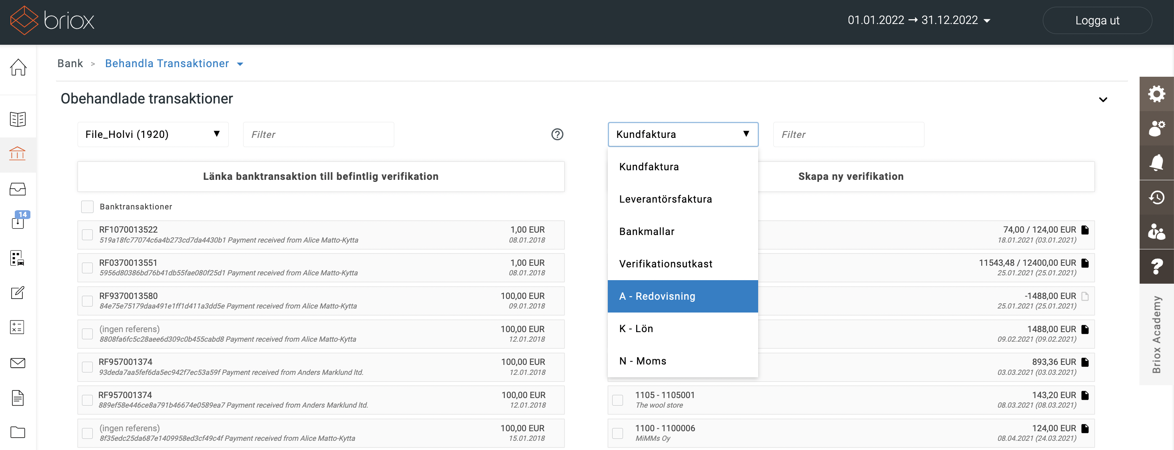Check the Banktransaktioner select-all checkbox
The image size is (1174, 450).
tap(87, 207)
